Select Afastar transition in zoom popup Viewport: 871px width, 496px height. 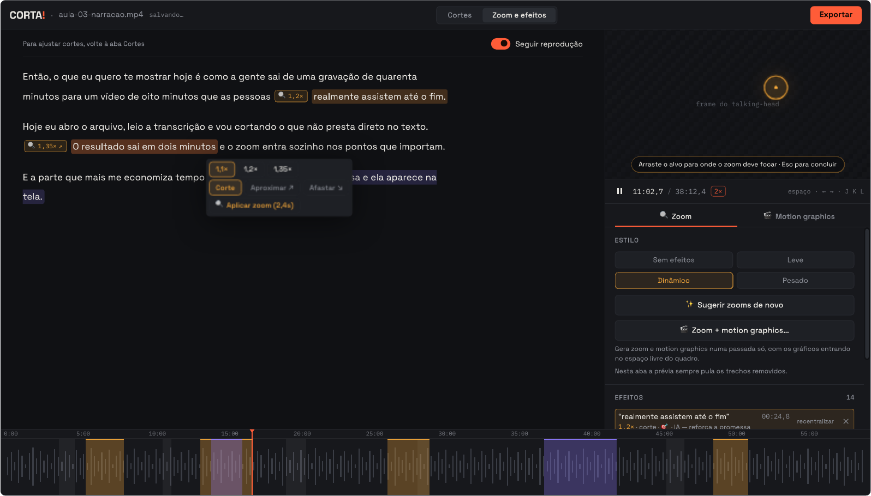[x=326, y=187]
